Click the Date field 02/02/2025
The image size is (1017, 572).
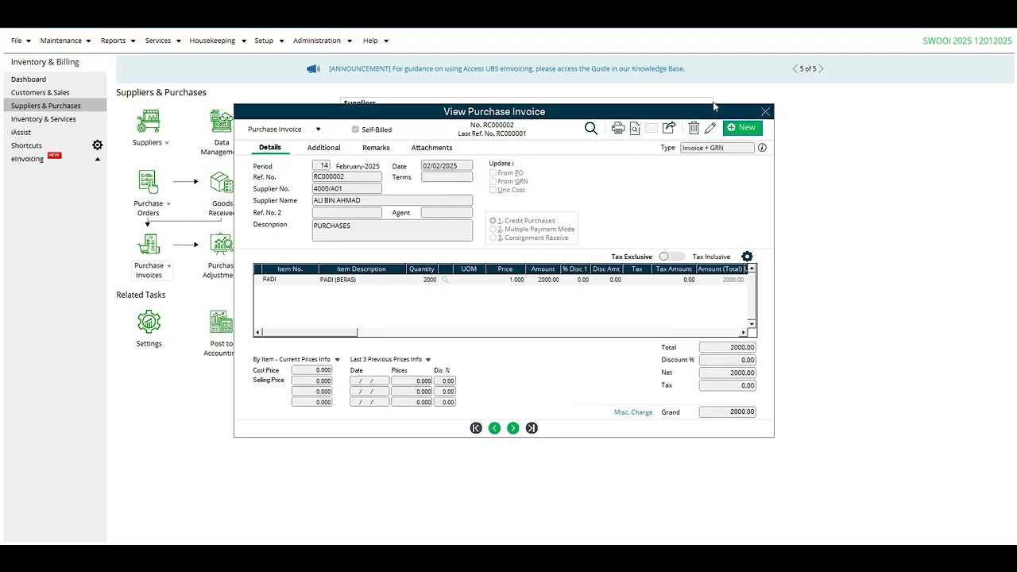pos(447,166)
